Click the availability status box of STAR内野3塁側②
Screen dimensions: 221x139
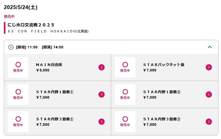(125, 122)
